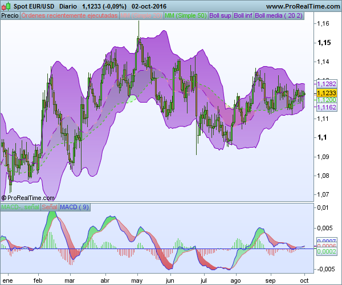Image resolution: width=342 pixels, height=285 pixels.
Task: Click the 1,15 price axis label
Action: (x=324, y=43)
